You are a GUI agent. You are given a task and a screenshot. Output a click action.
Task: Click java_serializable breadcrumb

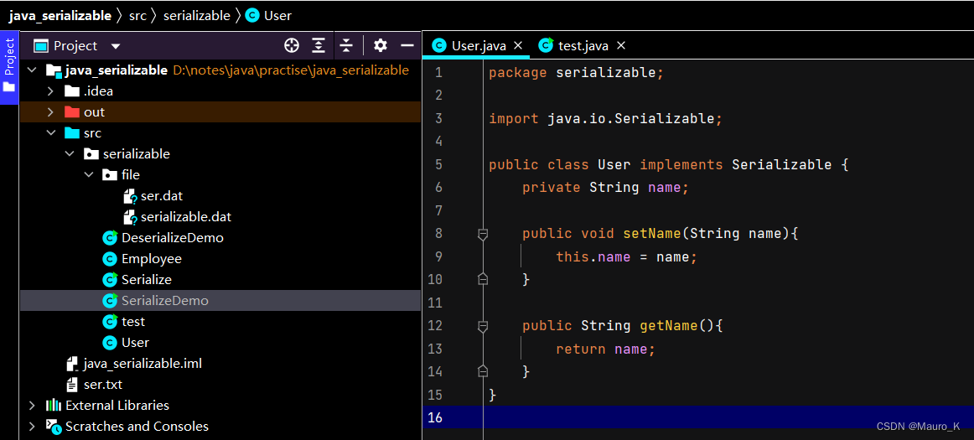pos(60,16)
